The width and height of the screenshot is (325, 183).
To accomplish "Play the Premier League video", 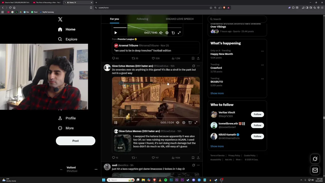I will click(116, 33).
